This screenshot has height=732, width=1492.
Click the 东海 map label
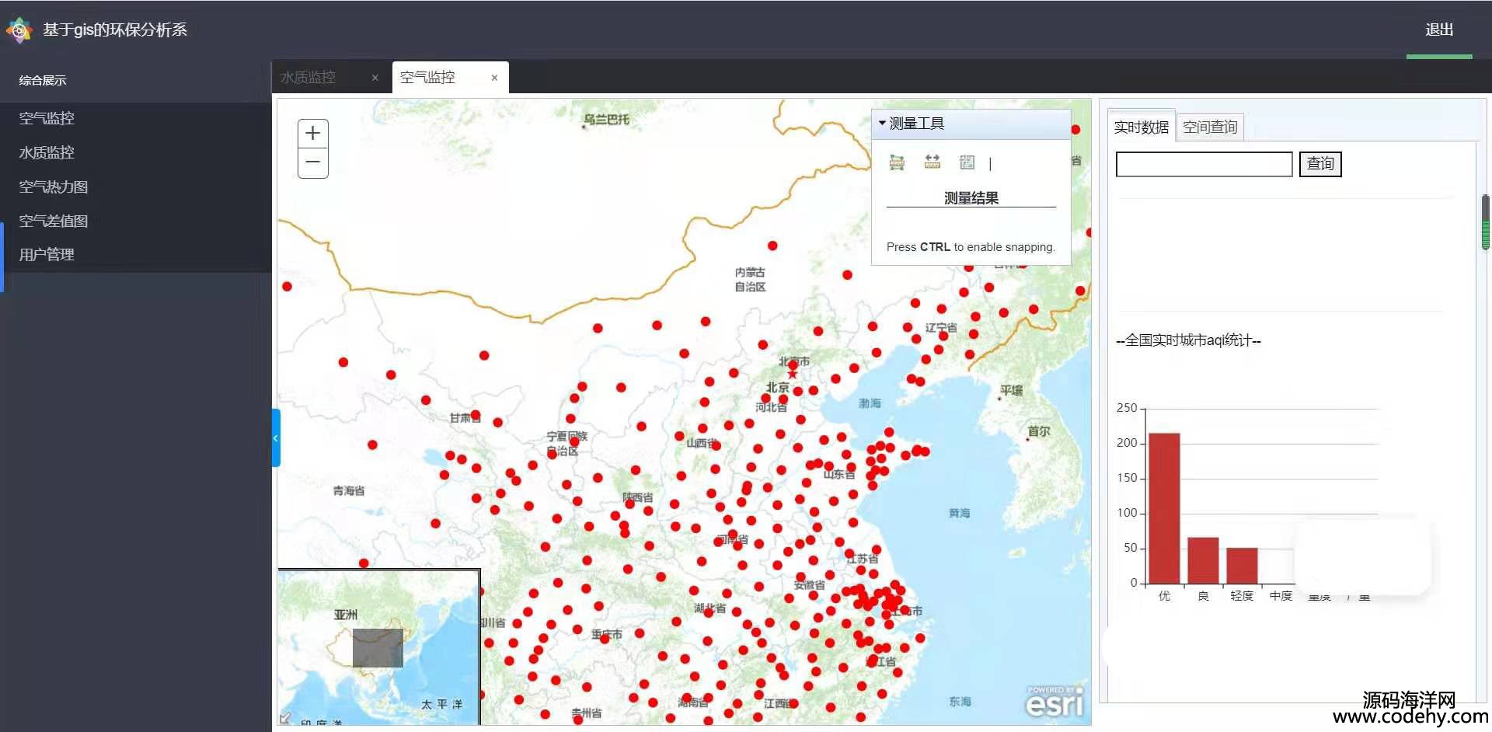[960, 702]
